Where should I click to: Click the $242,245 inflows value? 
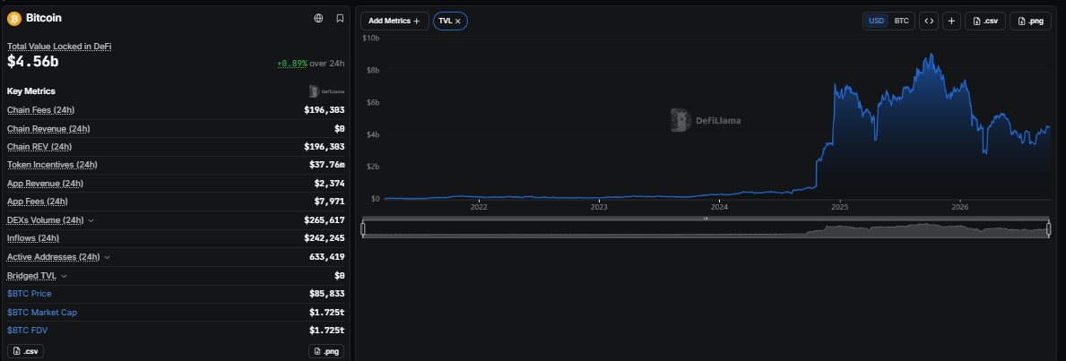point(325,238)
